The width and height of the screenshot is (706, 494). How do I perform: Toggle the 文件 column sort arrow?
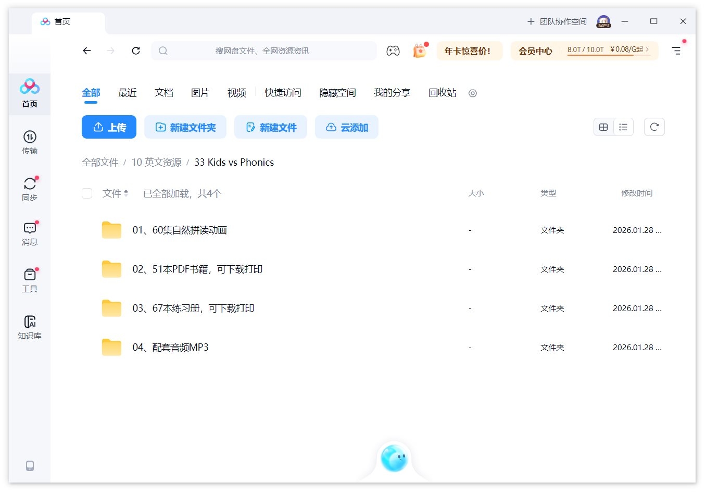(x=127, y=193)
